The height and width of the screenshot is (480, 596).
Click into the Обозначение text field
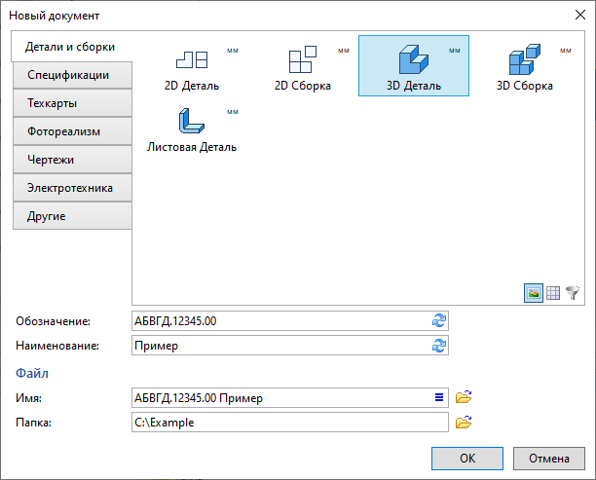pos(278,321)
